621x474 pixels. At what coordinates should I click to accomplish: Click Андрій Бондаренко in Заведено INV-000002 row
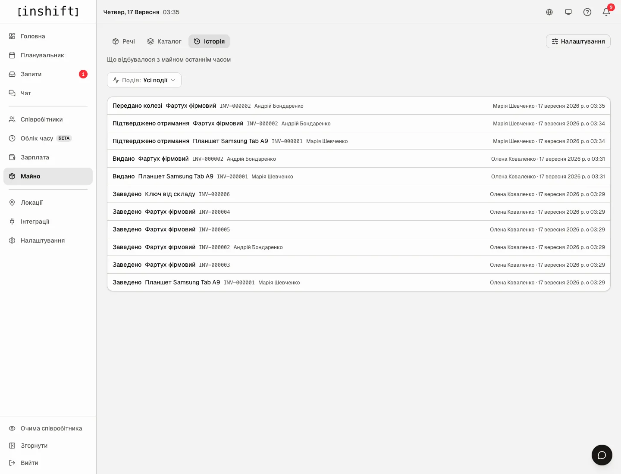[258, 247]
